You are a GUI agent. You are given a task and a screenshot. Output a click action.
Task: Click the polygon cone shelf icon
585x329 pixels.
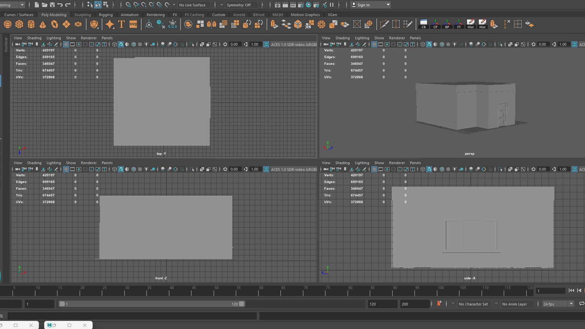click(x=43, y=24)
